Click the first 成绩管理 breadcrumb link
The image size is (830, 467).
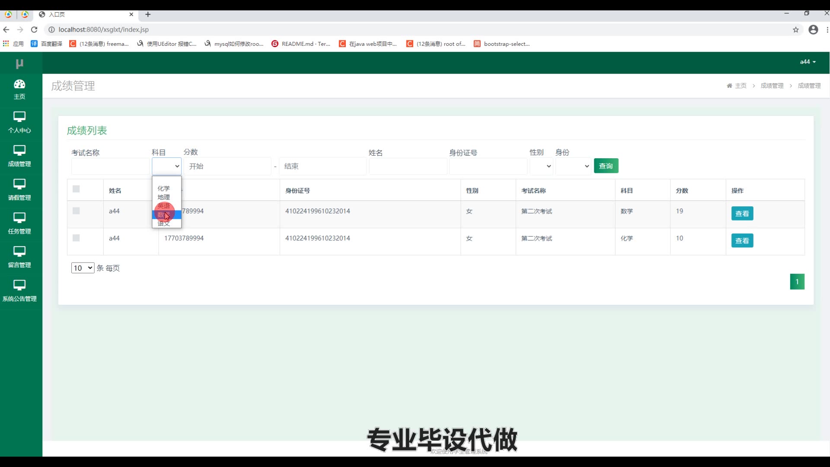point(772,86)
